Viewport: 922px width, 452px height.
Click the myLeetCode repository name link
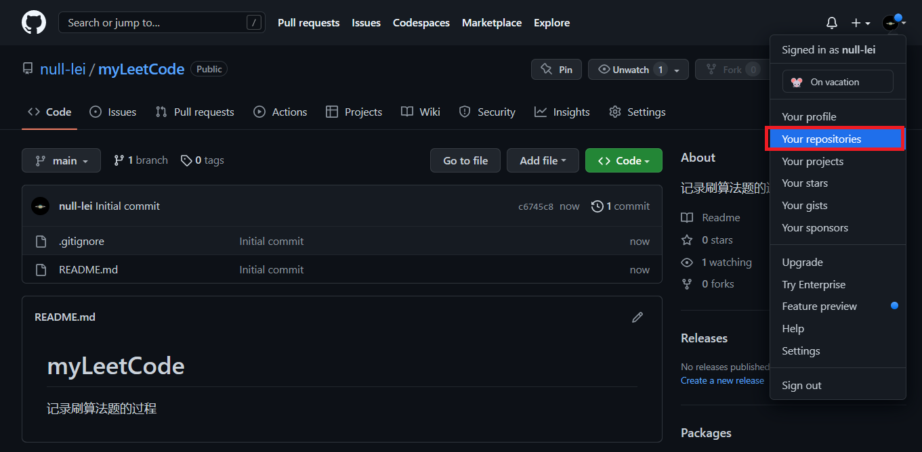click(x=142, y=69)
